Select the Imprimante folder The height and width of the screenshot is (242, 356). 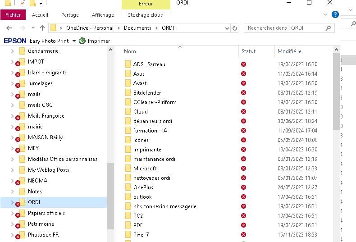tap(147, 150)
